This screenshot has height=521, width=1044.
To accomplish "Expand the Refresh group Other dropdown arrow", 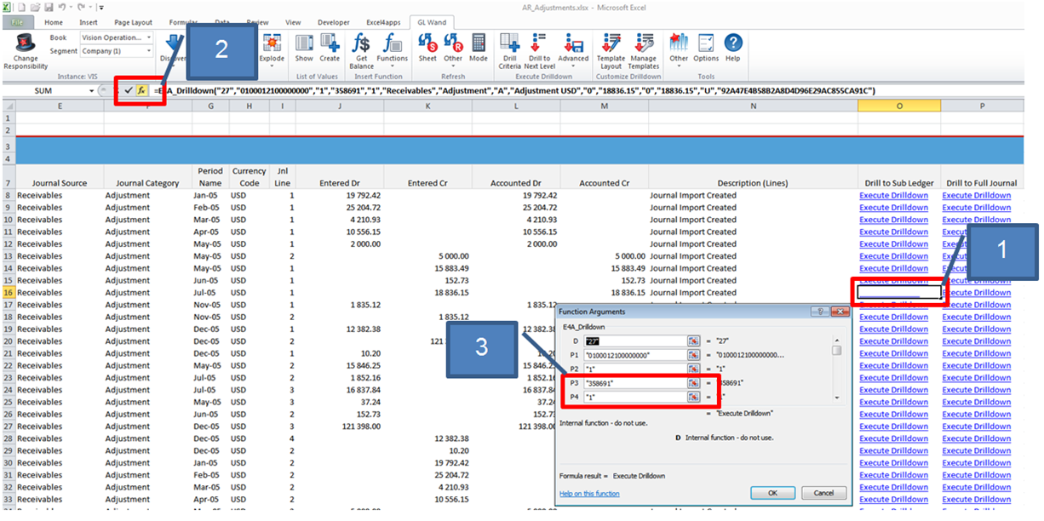I will click(453, 68).
